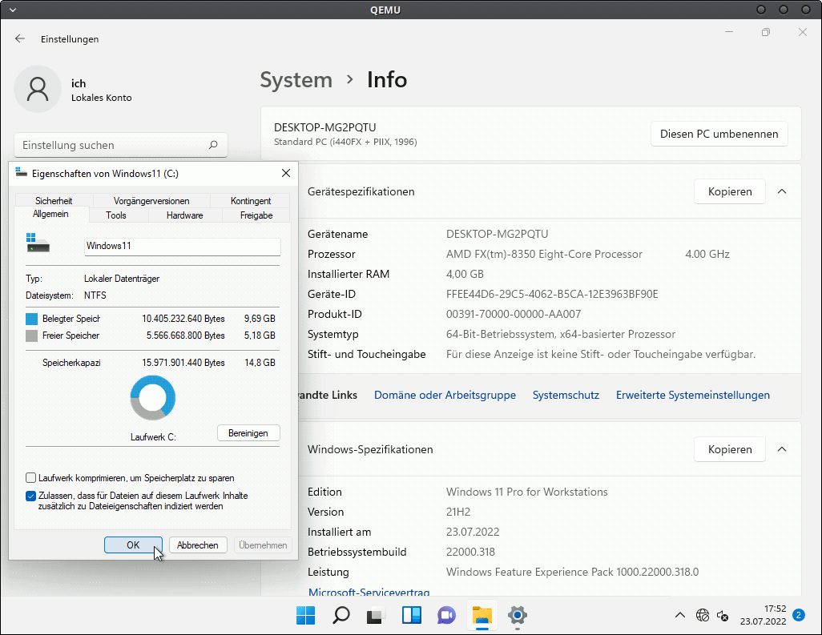Open the Microsoft-Servicevertrag link
This screenshot has width=822, height=635.
(369, 592)
